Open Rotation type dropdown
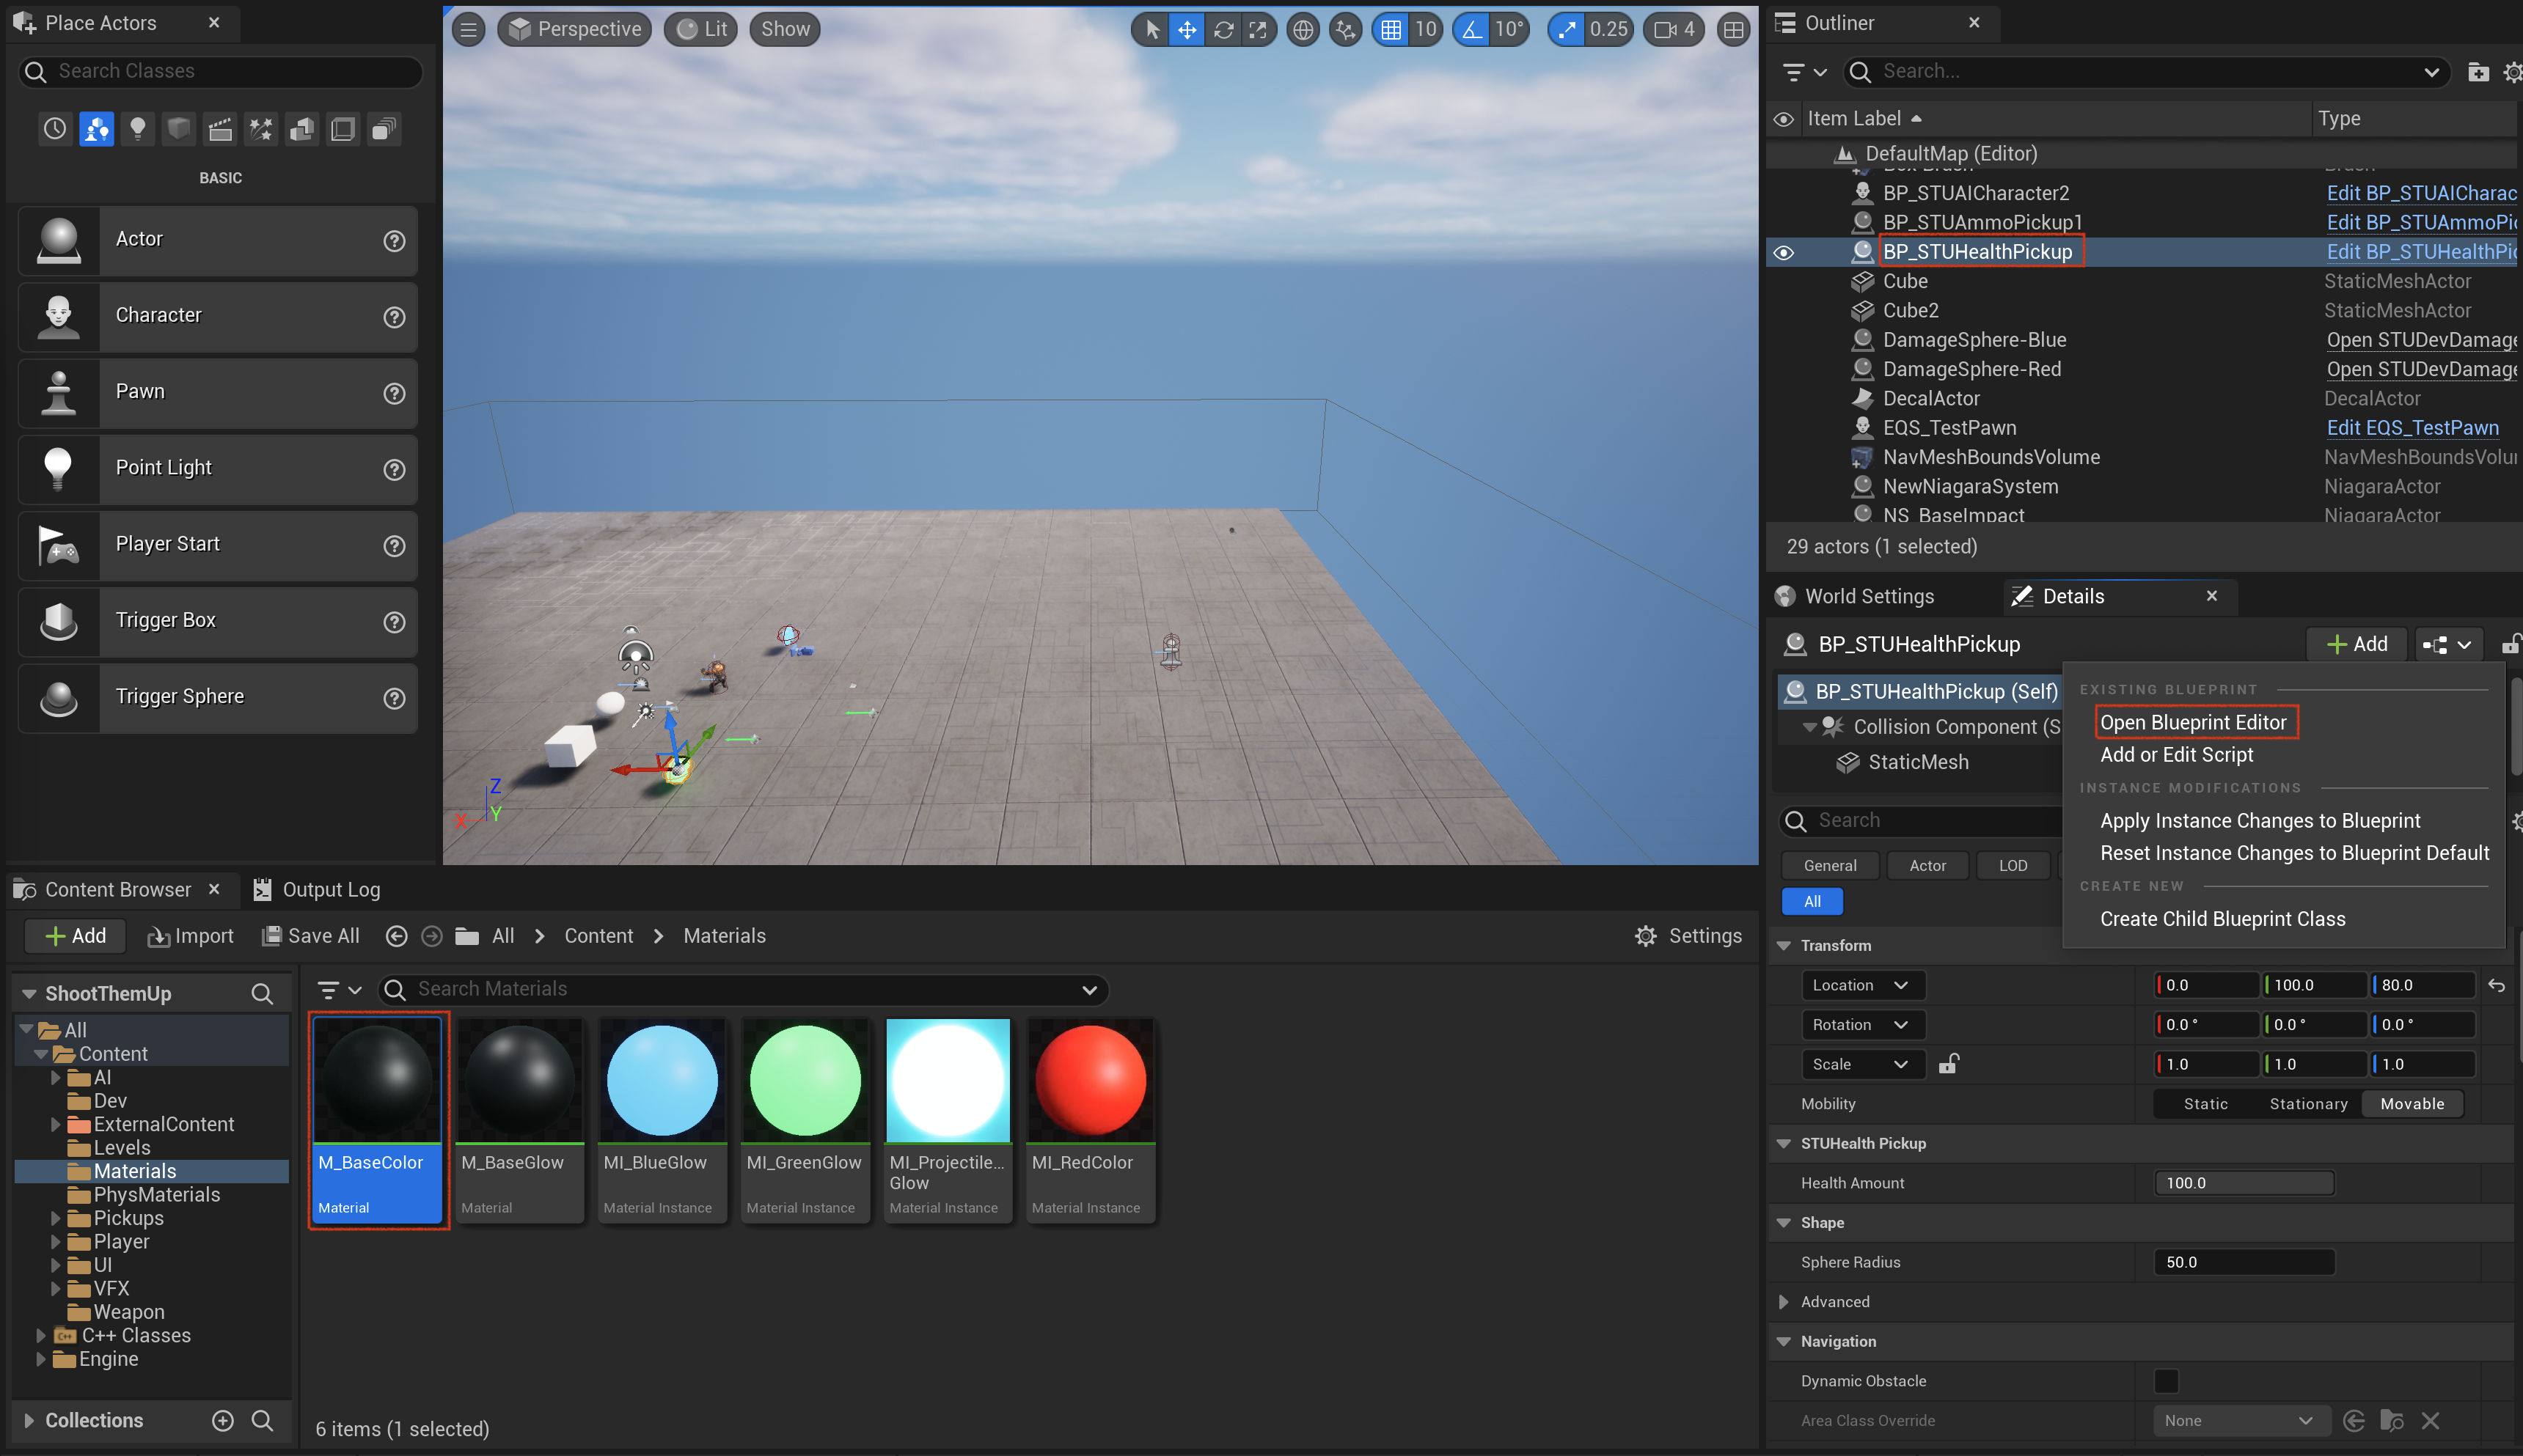This screenshot has width=2523, height=1456. [x=1863, y=1025]
